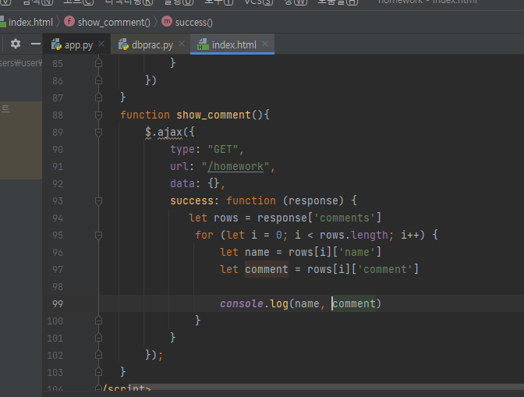Click the index.html tab file icon

click(203, 44)
